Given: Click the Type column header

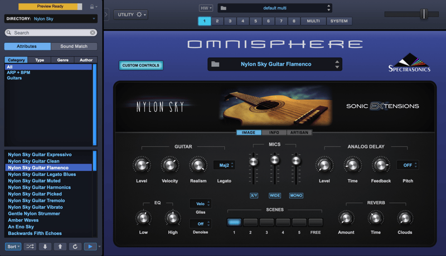Looking at the screenshot, I should (x=40, y=60).
